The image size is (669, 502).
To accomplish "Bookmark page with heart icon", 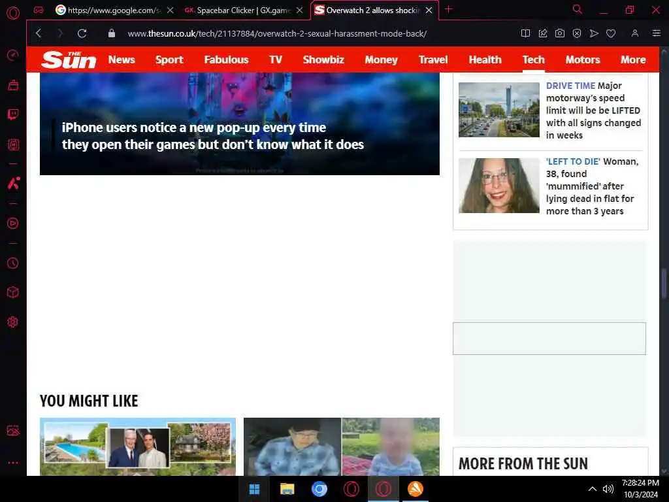I will (611, 33).
